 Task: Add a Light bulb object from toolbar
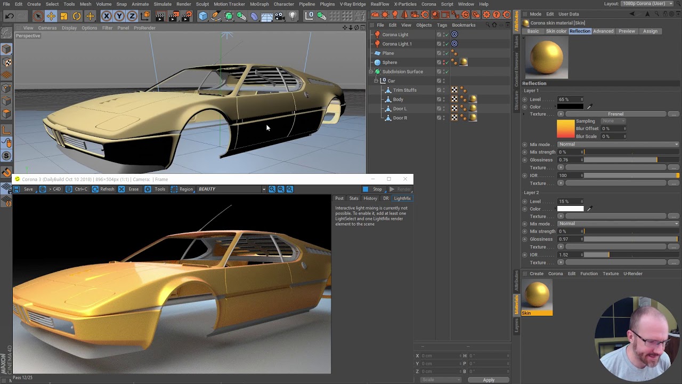coord(293,16)
